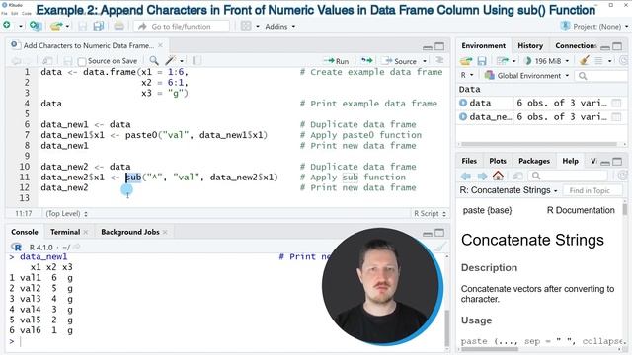Click the Save All documents icon
632x355 pixels.
point(98,27)
